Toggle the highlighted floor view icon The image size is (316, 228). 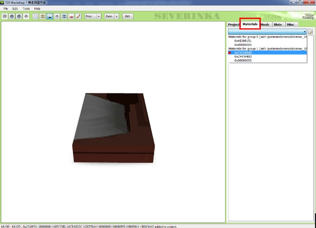click(x=50, y=16)
